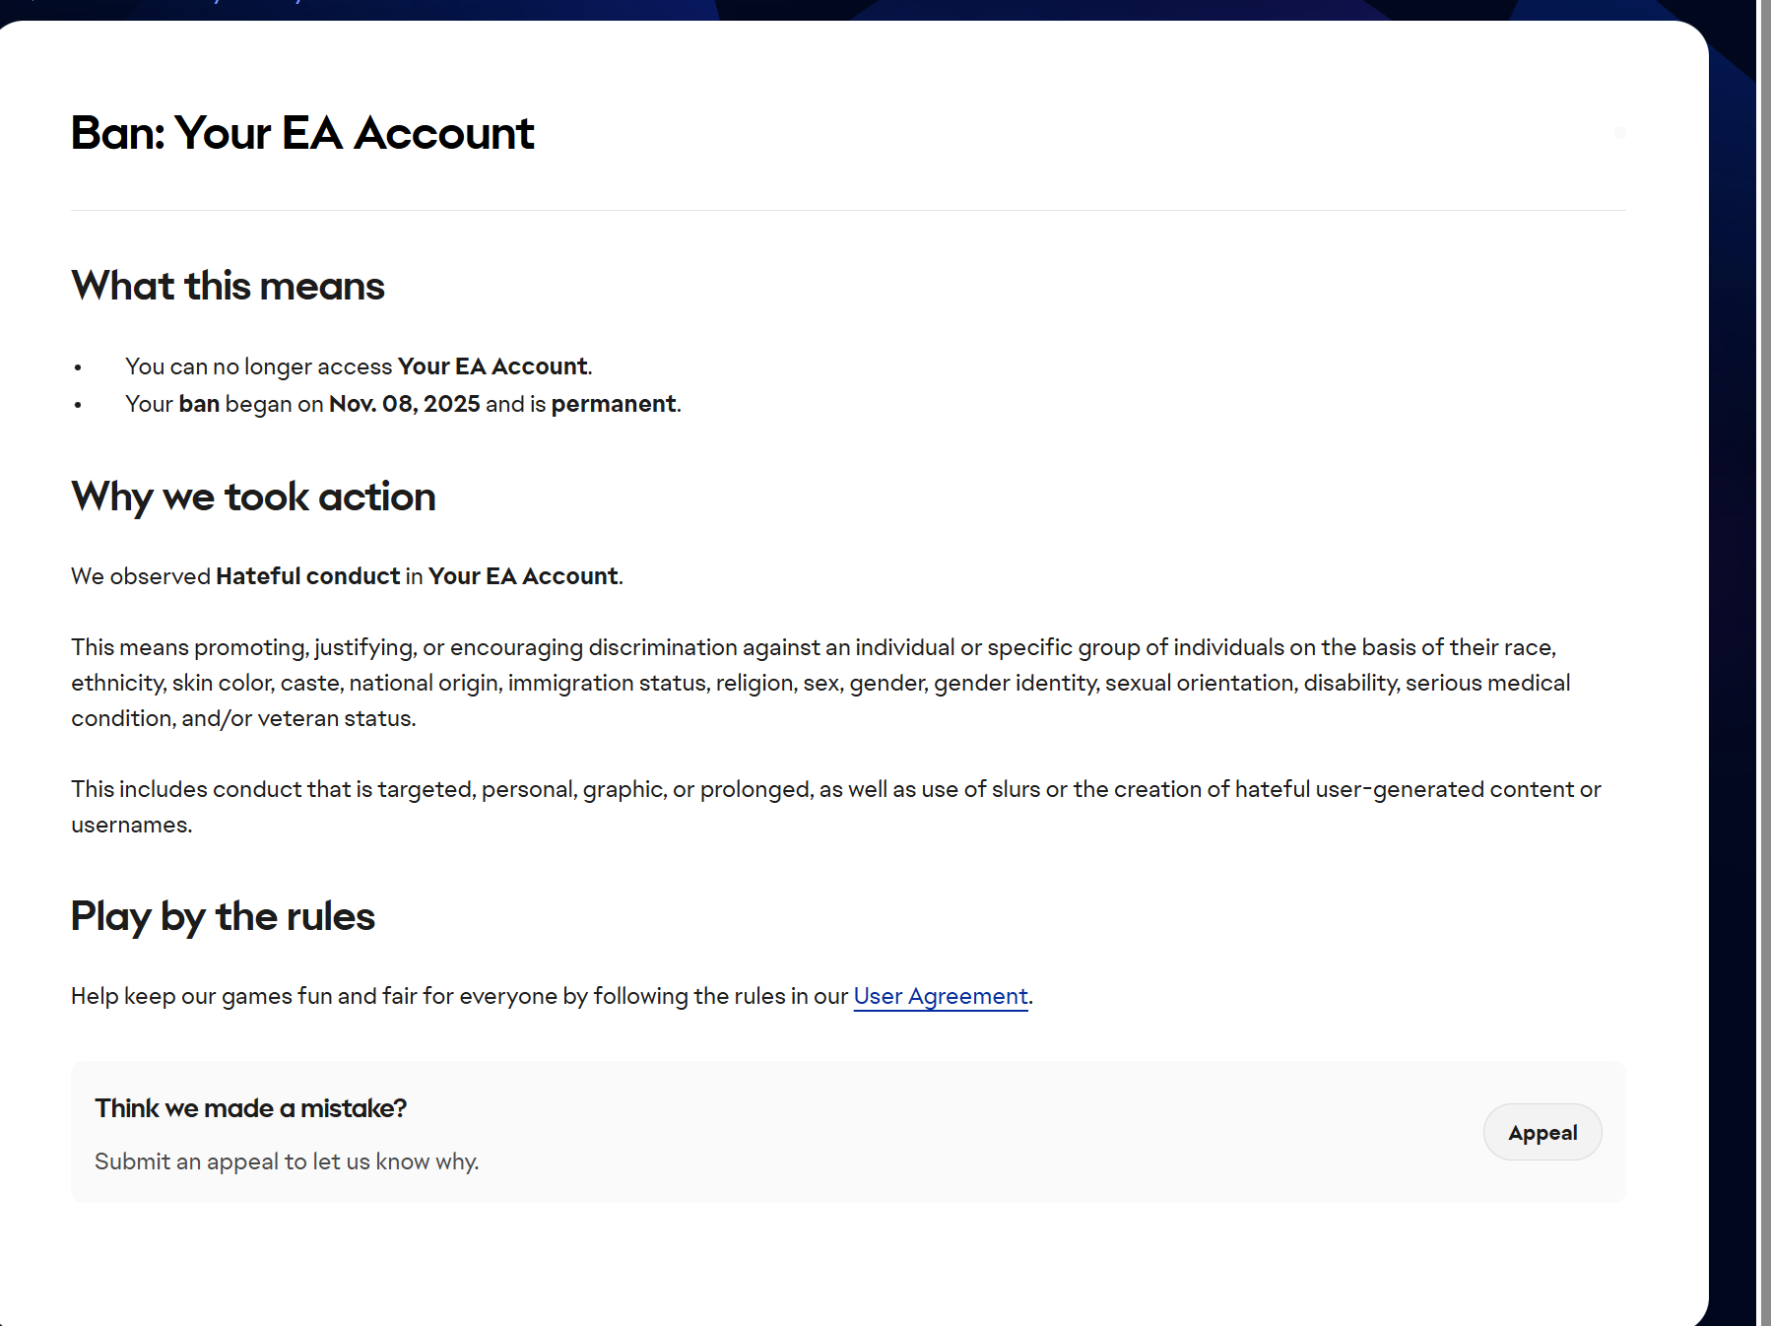Click the page's vertical scrollbar
This screenshot has height=1326, width=1771.
coord(1763,663)
